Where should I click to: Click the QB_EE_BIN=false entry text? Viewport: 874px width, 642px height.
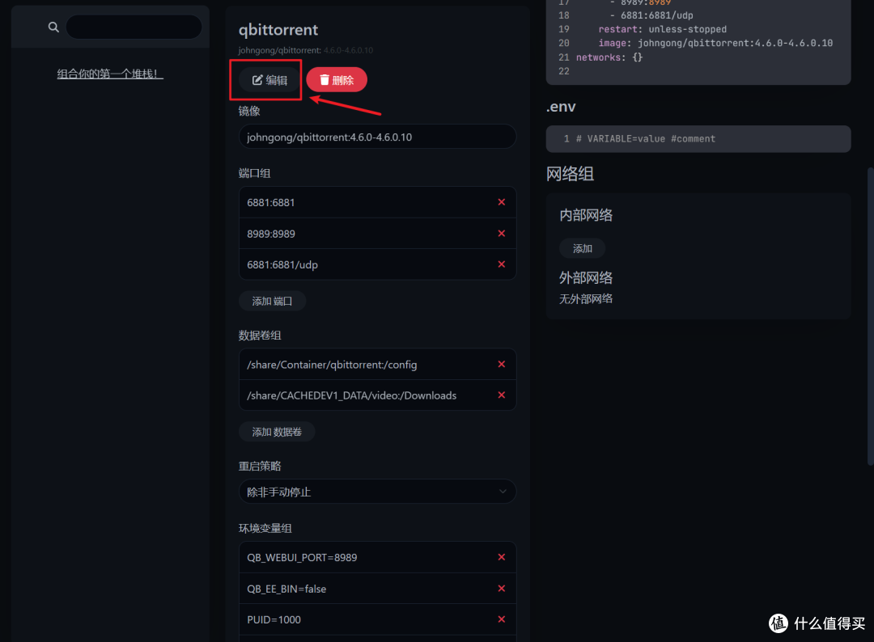pyautogui.click(x=286, y=589)
